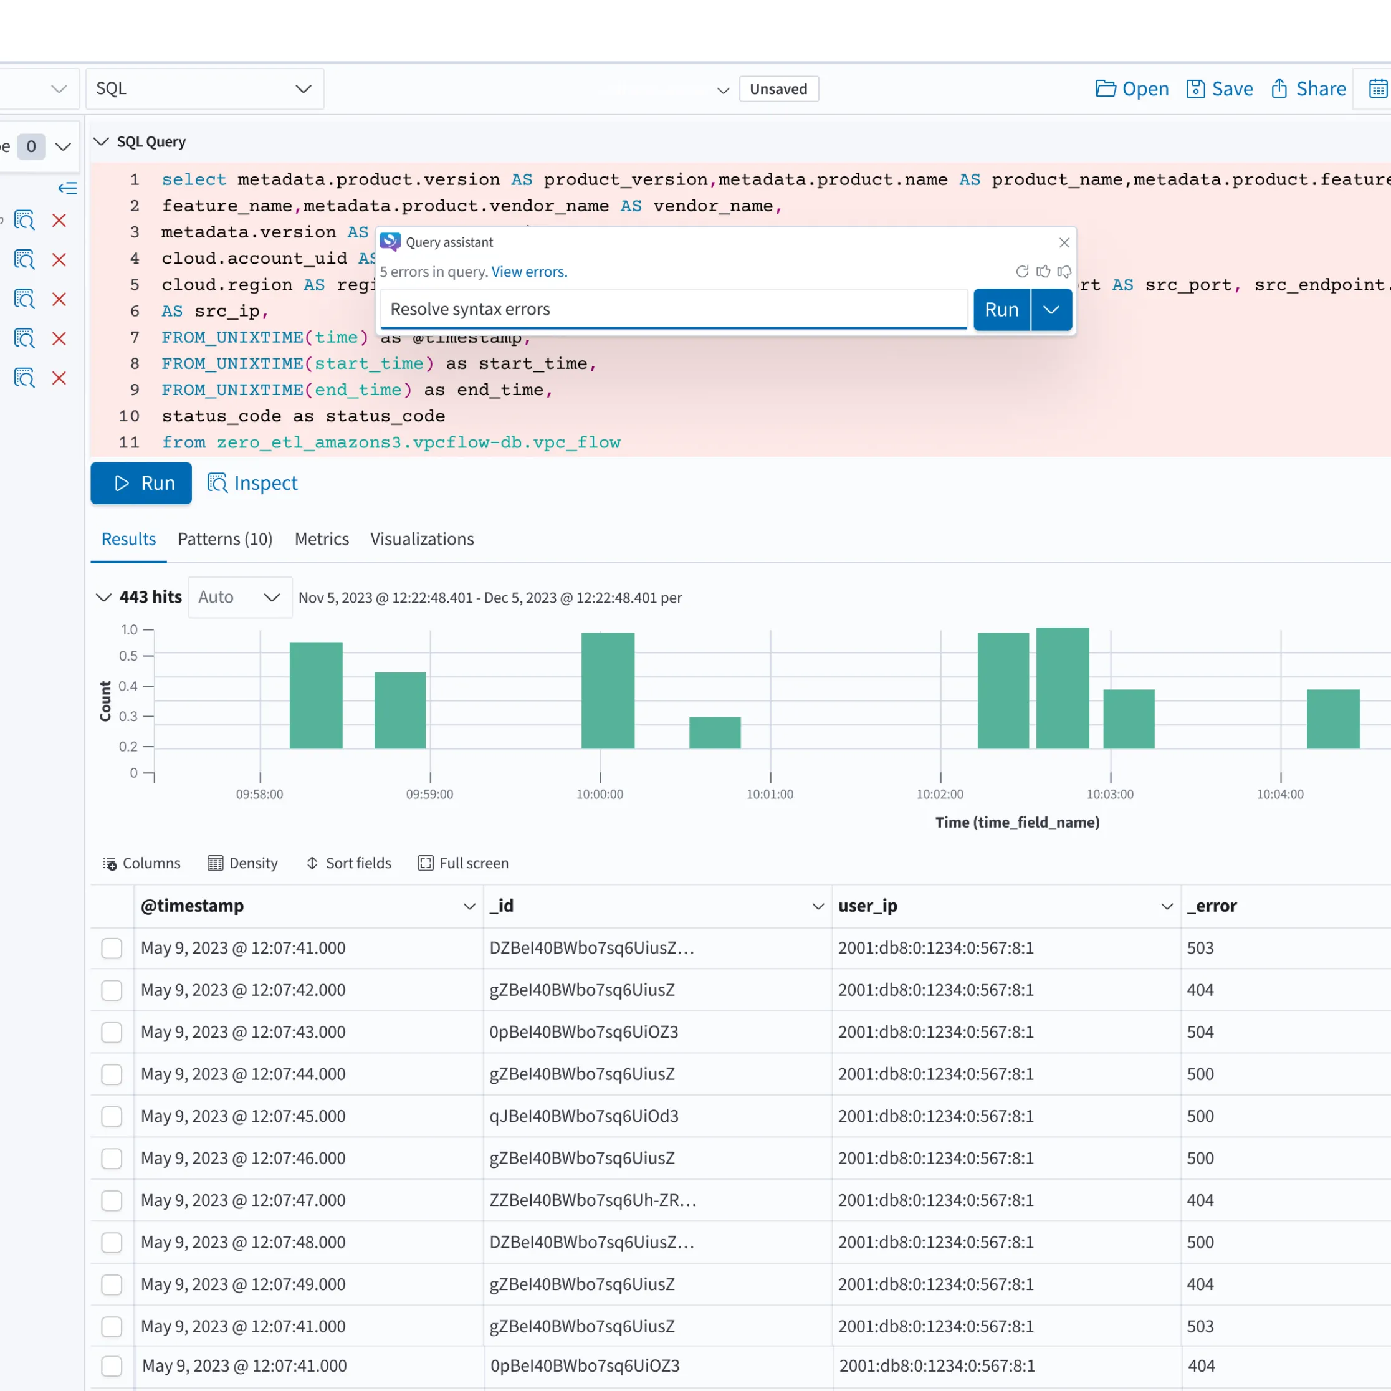Viewport: 1391px width, 1391px height.
Task: Click the Unsaved status badge
Action: tap(778, 88)
